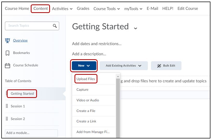The height and width of the screenshot is (140, 212).
Task: Click Add dates and restrictions link
Action: 97,44
